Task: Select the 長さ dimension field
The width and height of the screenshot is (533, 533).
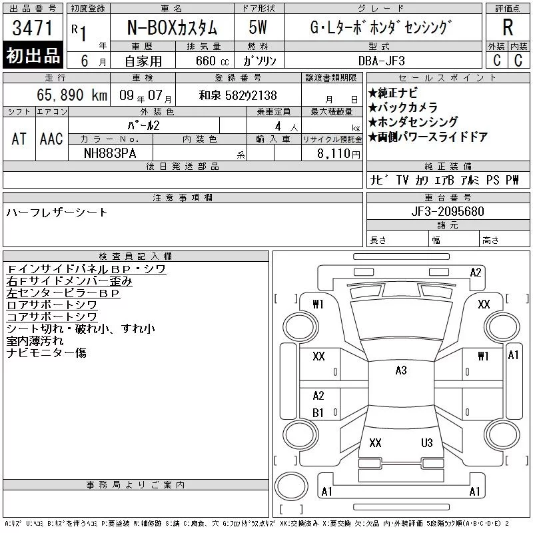Action: (397, 240)
